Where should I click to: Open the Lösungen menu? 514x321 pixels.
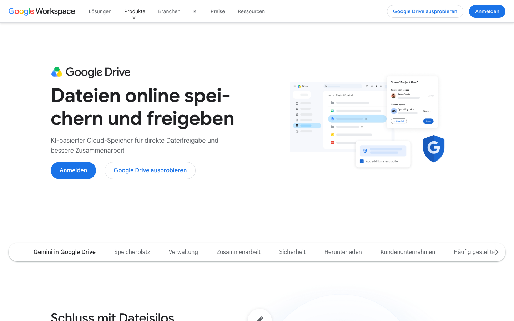(100, 11)
